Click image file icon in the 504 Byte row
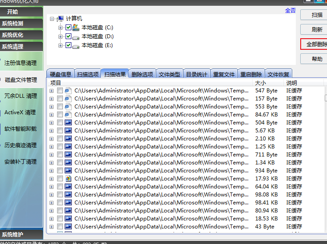Screen dimensions: 327x244 [68, 123]
